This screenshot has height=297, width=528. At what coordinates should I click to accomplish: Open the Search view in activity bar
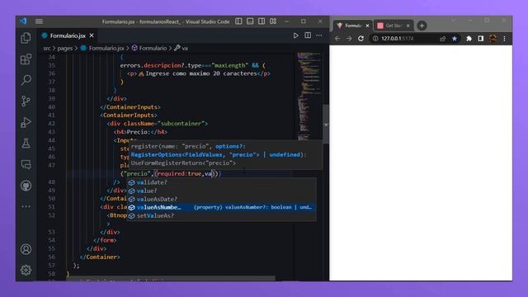coord(26,80)
